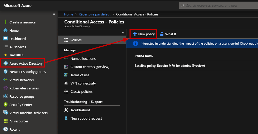The width and height of the screenshot is (258, 134).
Task: Click the VPN connectivity gear icon
Action: (66, 83)
